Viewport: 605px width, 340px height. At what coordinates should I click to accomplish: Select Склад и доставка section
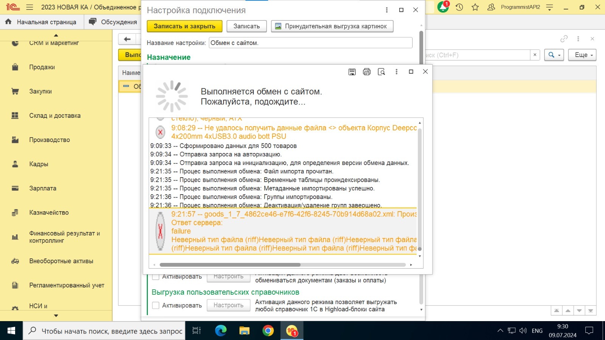[55, 116]
